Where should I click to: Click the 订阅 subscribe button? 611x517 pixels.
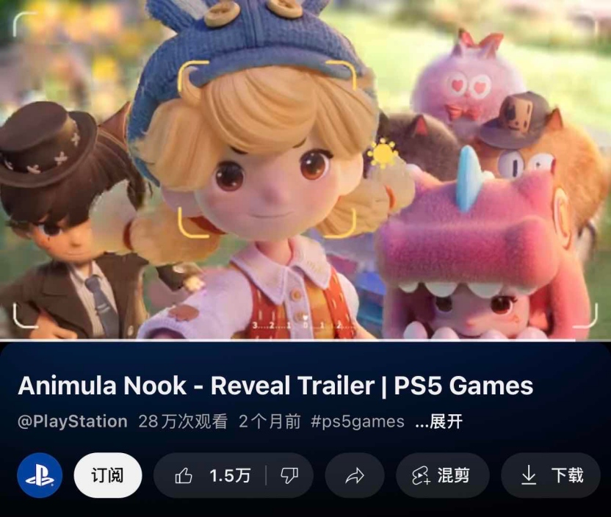tap(108, 475)
